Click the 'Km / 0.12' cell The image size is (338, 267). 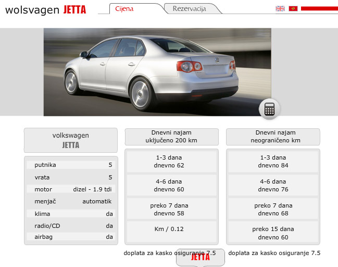tap(171, 232)
